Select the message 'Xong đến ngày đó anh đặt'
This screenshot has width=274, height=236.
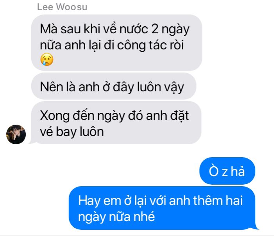coord(116,123)
